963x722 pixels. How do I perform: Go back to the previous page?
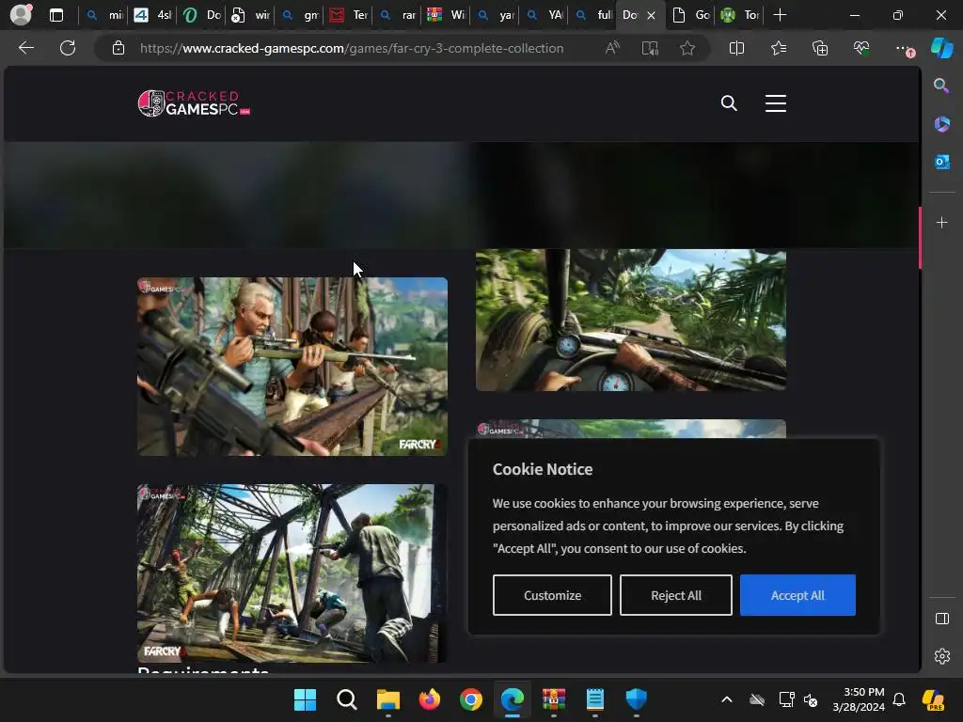25,48
